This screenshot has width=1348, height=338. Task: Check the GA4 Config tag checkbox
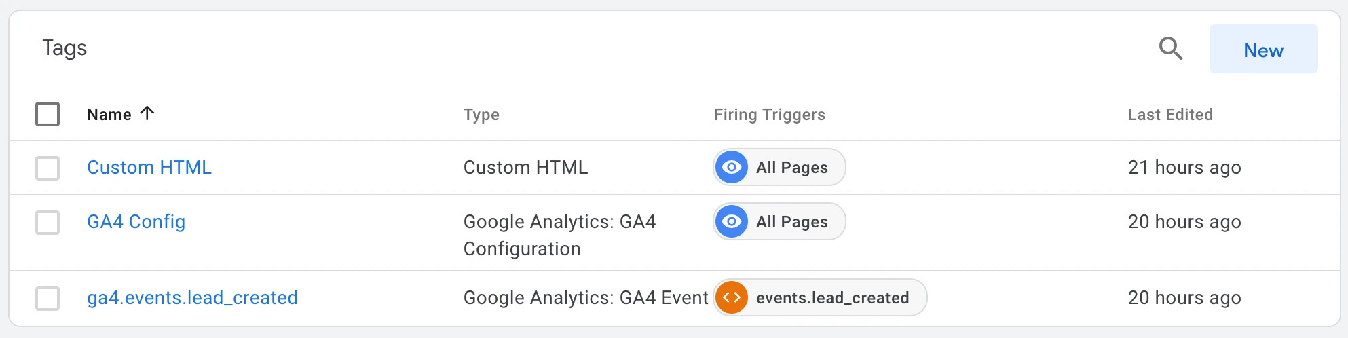[x=48, y=223]
